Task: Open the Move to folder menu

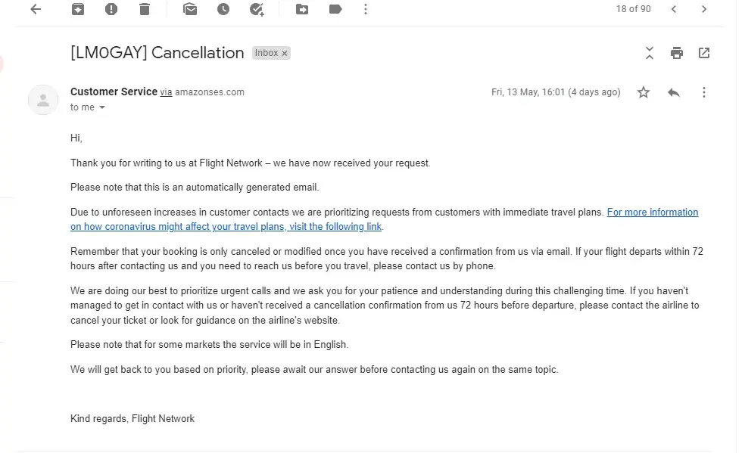Action: coord(302,9)
